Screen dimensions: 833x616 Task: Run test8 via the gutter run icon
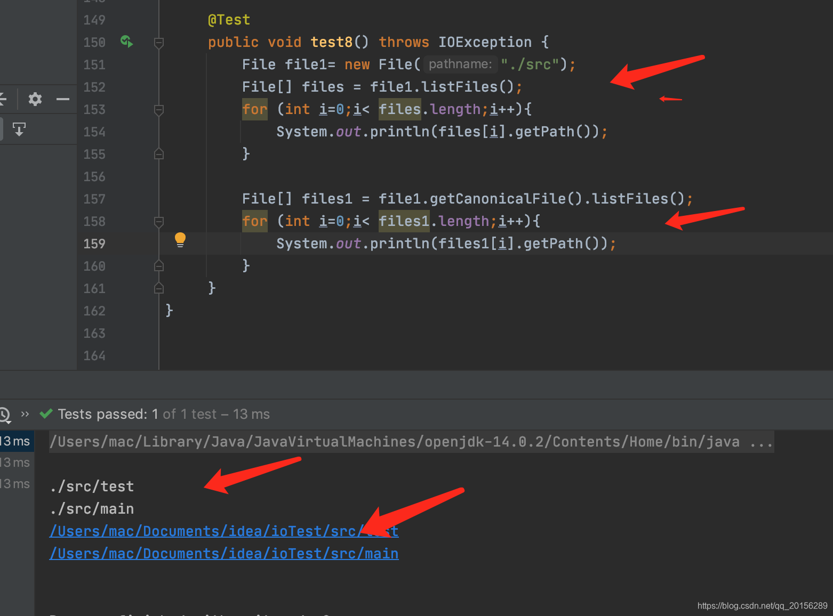(126, 42)
